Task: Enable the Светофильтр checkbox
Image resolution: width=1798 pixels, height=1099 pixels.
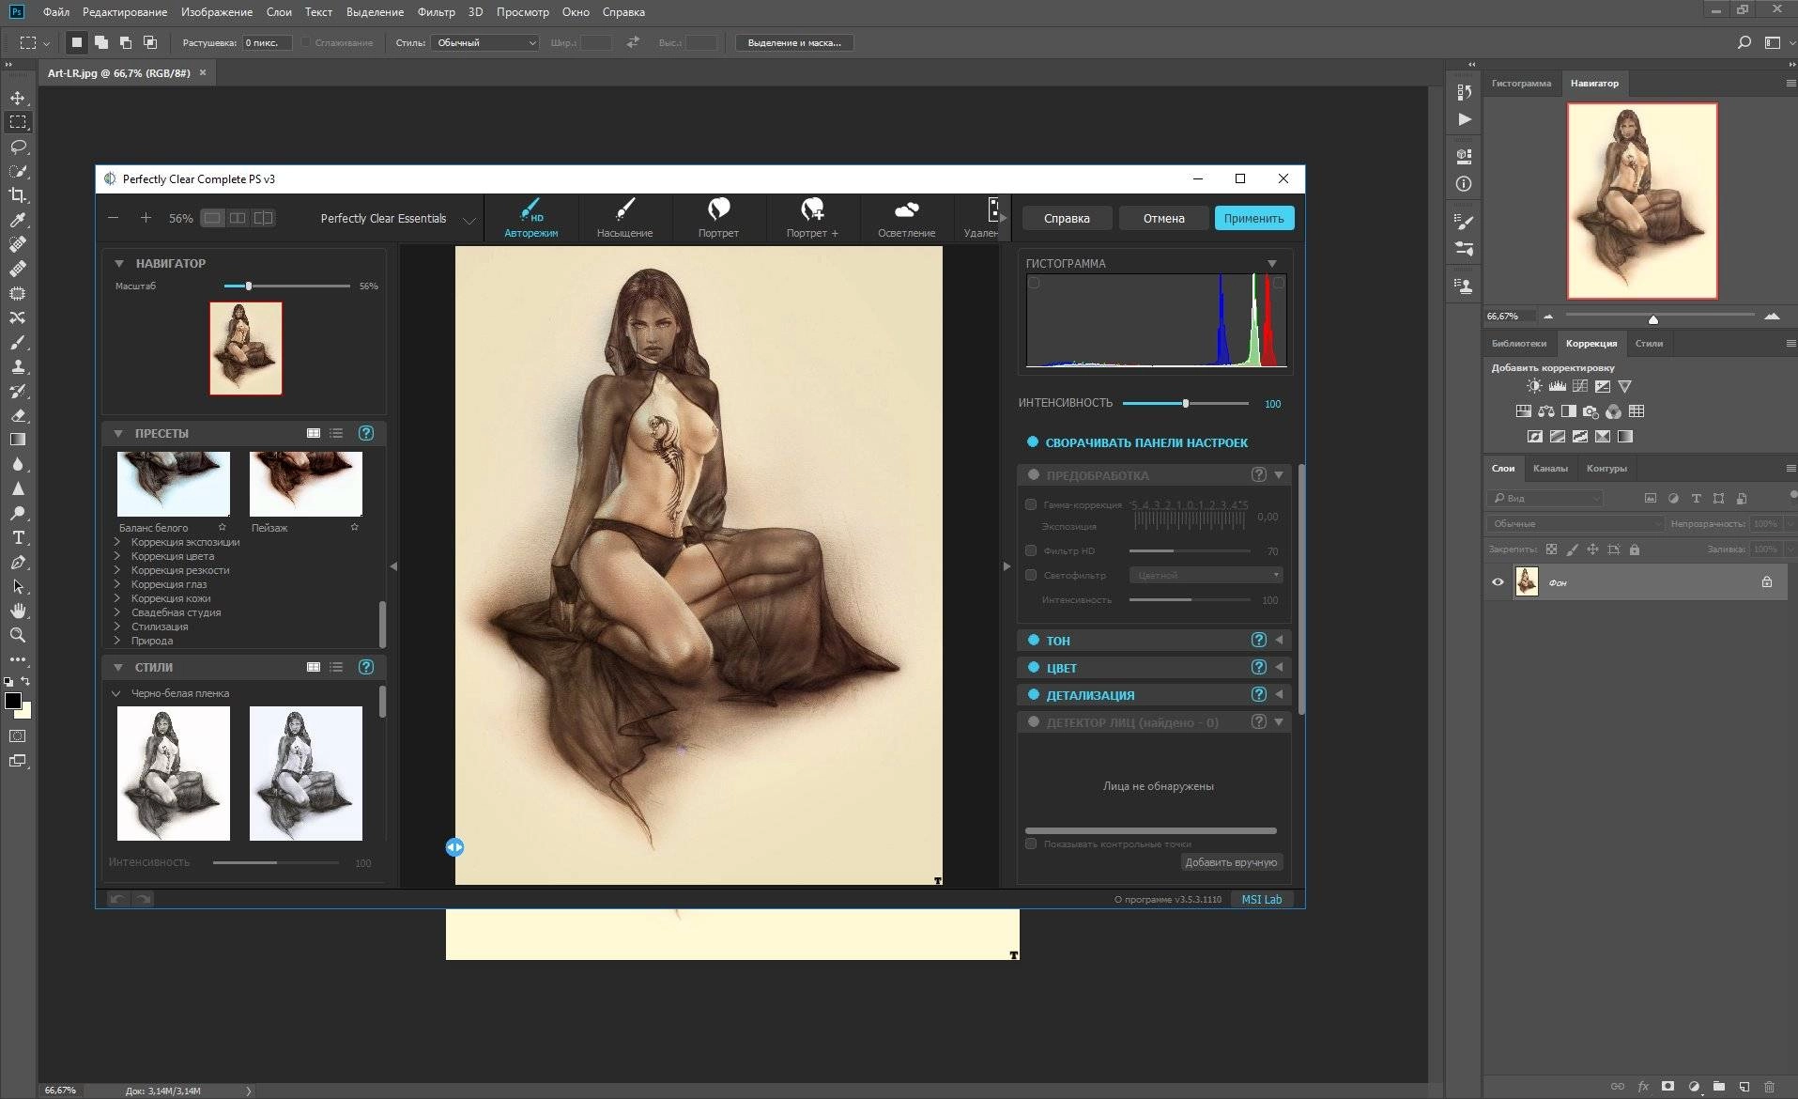Action: point(1031,575)
